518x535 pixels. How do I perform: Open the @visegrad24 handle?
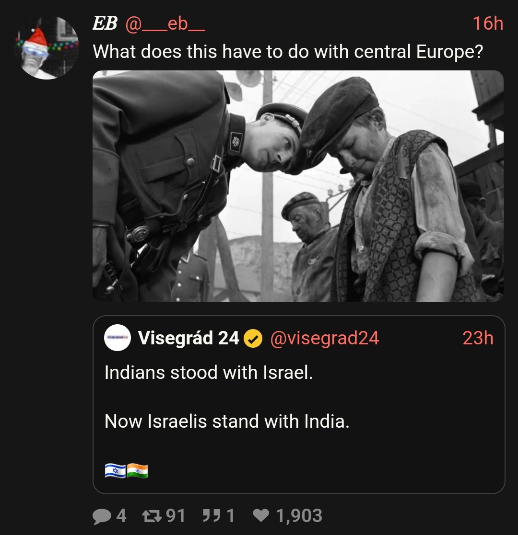pyautogui.click(x=325, y=338)
